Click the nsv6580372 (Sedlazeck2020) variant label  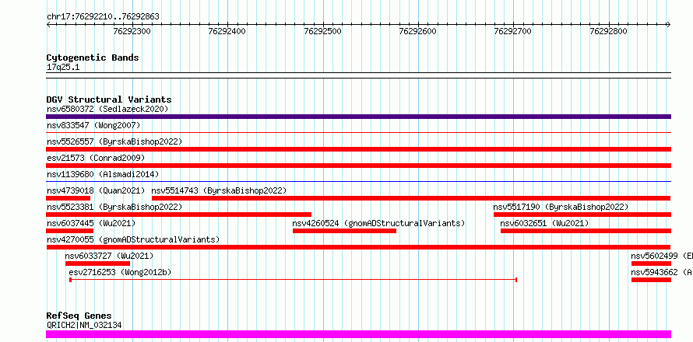107,109
